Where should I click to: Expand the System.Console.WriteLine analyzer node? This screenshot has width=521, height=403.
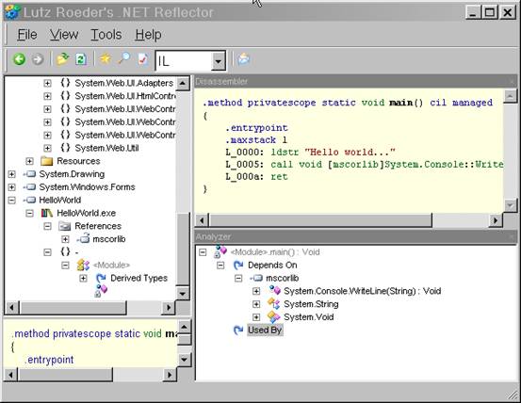[x=256, y=291]
